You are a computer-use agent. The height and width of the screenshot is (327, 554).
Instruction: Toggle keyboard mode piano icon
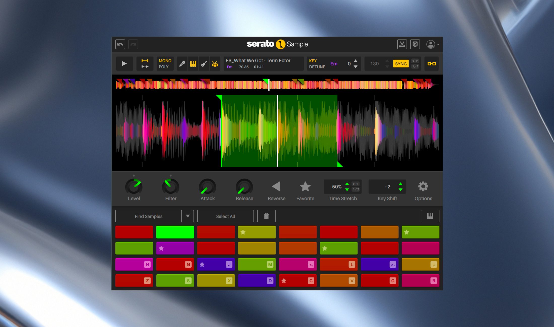tap(430, 216)
